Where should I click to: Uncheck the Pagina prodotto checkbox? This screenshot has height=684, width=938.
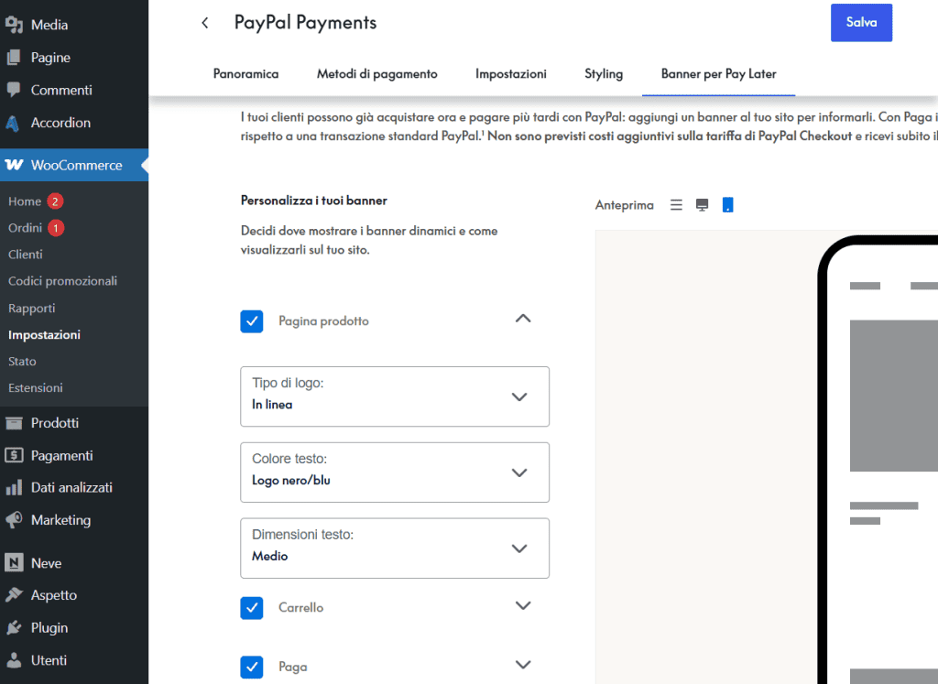[x=252, y=321]
